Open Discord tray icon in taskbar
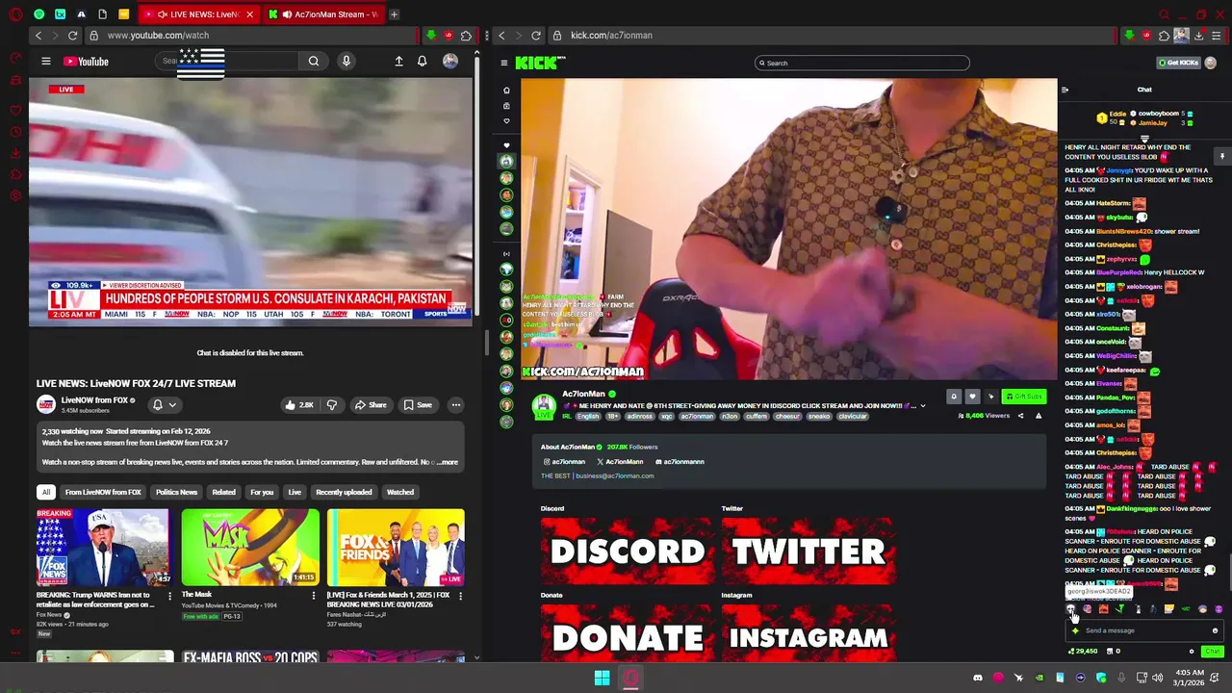 click(x=978, y=679)
